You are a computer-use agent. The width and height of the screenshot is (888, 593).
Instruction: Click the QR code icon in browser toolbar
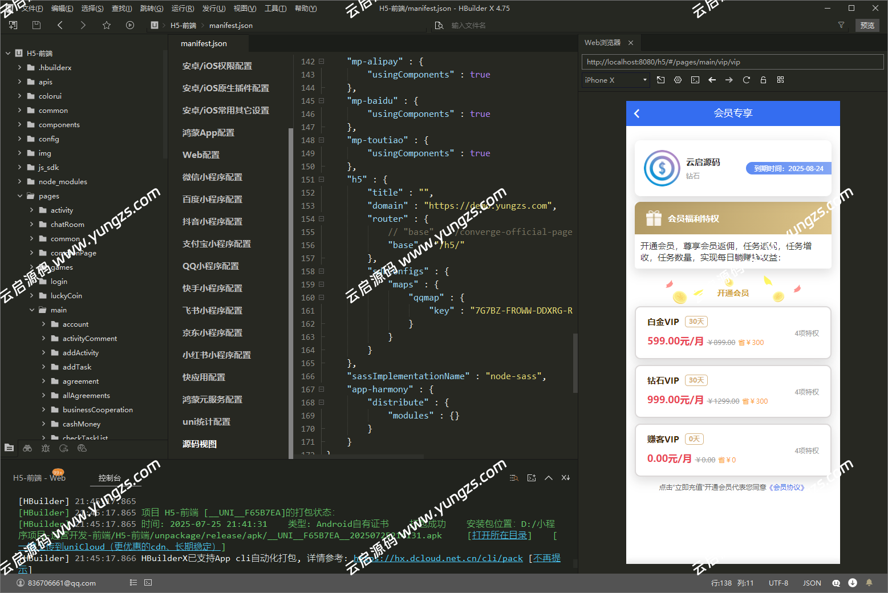click(x=780, y=80)
